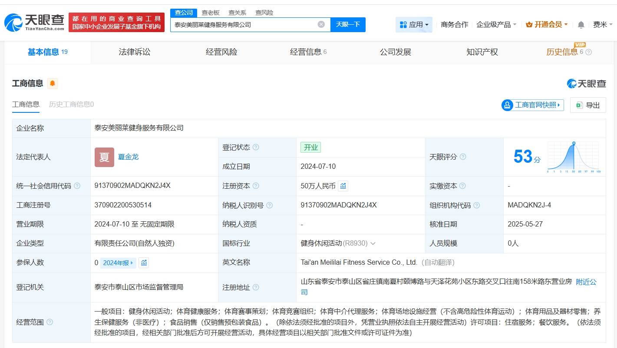The width and height of the screenshot is (617, 348).
Task: Click the company name search input field
Action: 243,25
